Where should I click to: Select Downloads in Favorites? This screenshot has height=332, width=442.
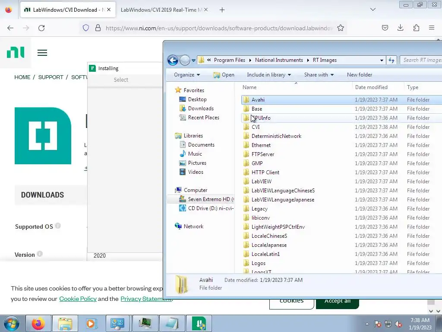pyautogui.click(x=201, y=109)
